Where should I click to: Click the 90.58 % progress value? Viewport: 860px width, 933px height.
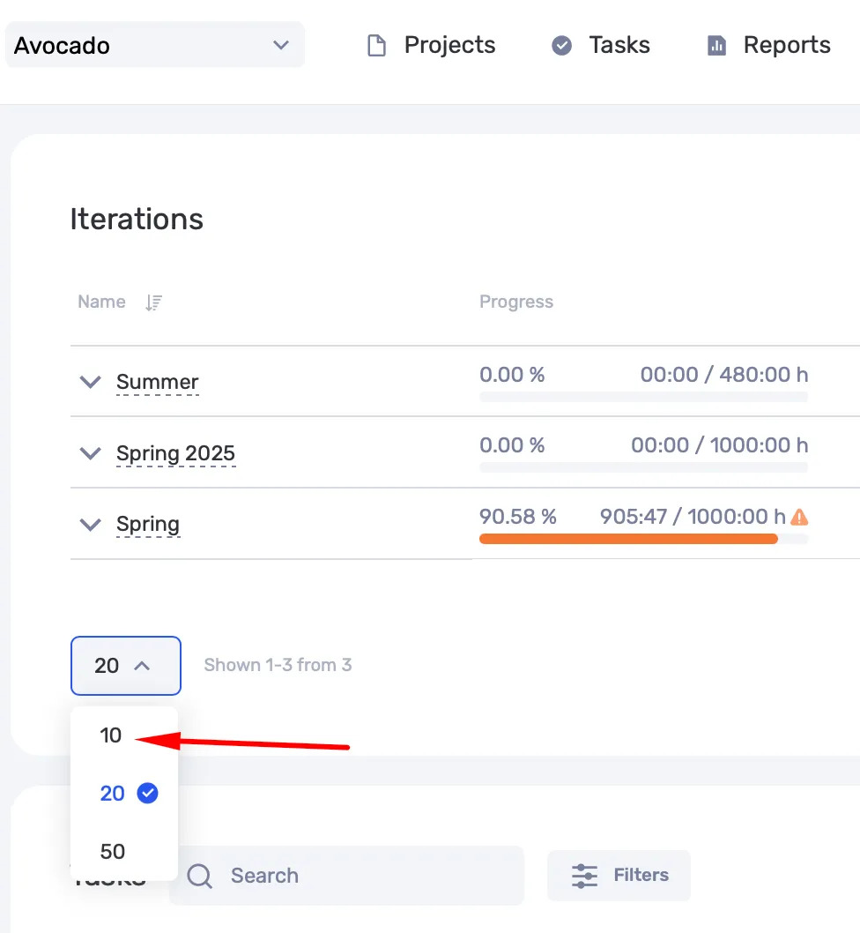518,517
